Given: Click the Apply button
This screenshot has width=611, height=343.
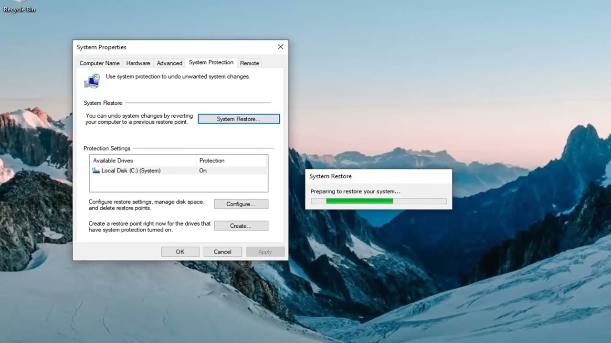Looking at the screenshot, I should pyautogui.click(x=265, y=252).
